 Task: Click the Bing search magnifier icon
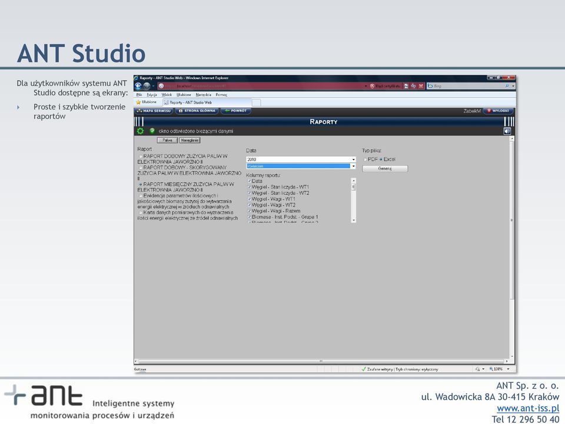click(507, 86)
